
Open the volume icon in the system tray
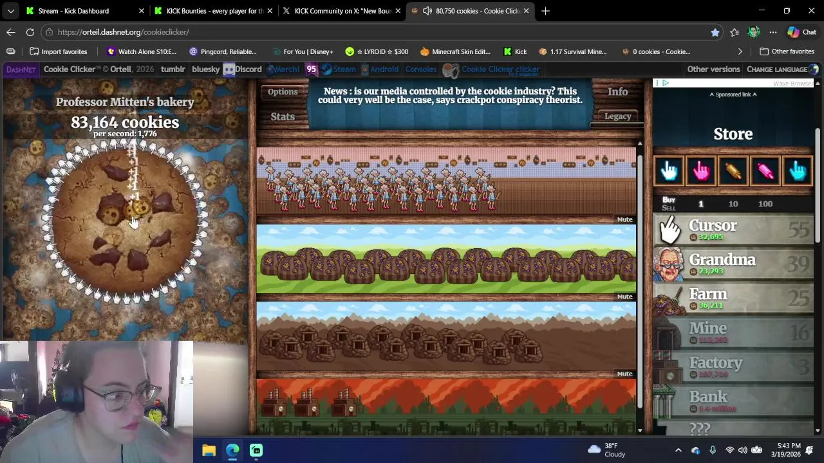743,450
